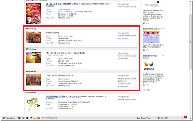
Task: Open the Pesta AngPau UPM ke-5 event
Action: pos(76,98)
